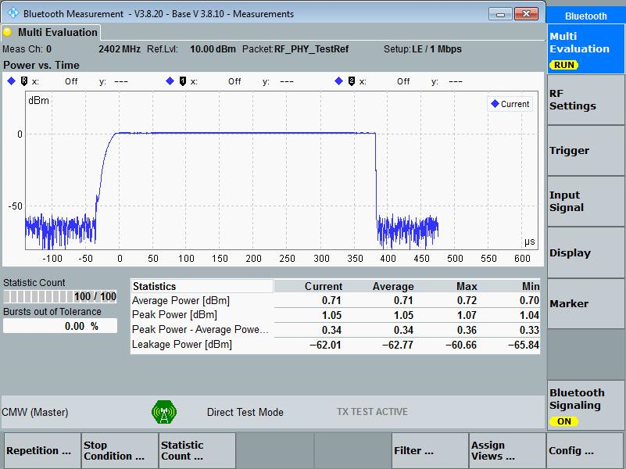Select marker 2 icon above the graph
This screenshot has width=626, height=469.
[x=352, y=81]
